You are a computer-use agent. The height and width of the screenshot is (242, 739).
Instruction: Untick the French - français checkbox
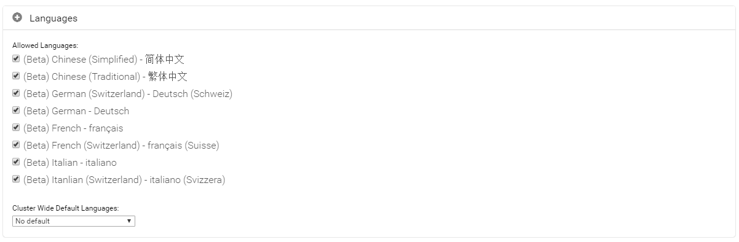tap(16, 128)
